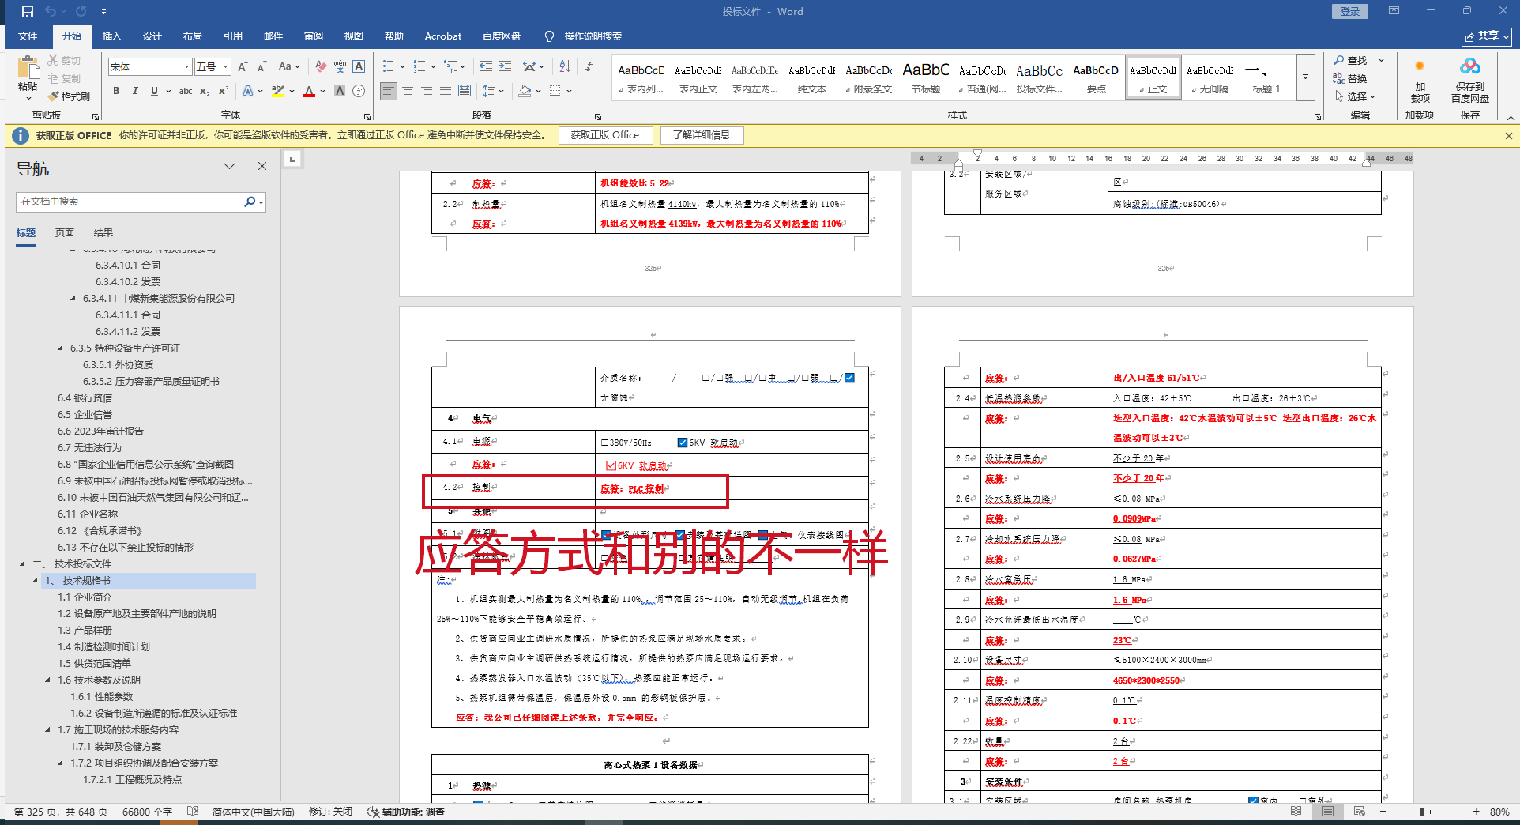
Task: Open the line spacing dropdown
Action: 493,91
